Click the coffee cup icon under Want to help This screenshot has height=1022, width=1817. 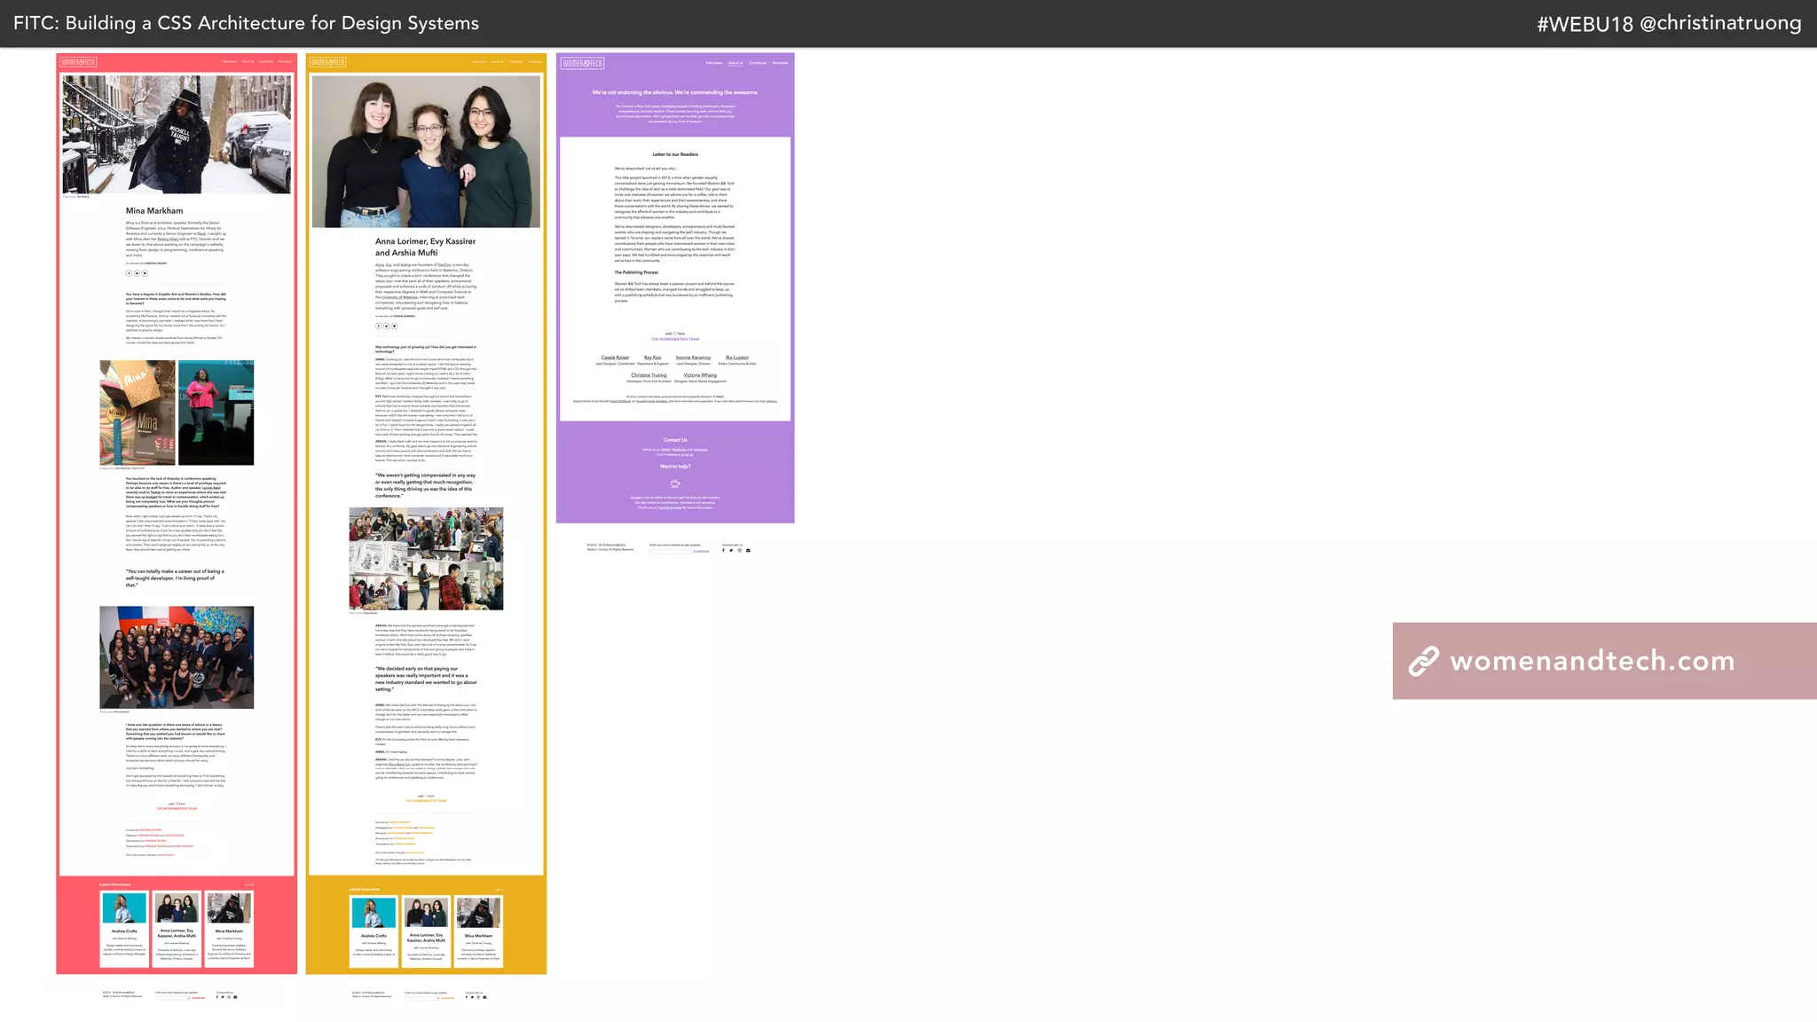coord(675,483)
